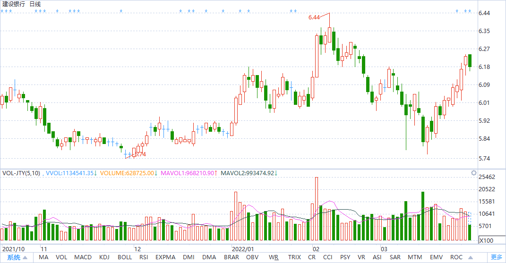
Task: Show the TRIX indicator
Action: [x=294, y=257]
